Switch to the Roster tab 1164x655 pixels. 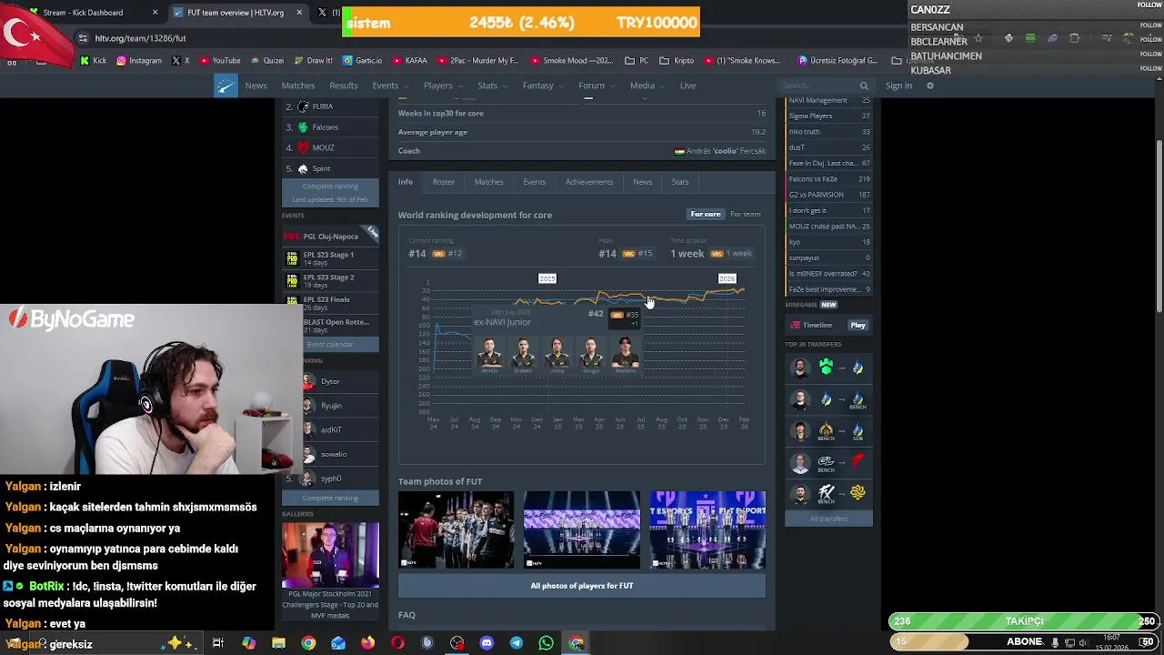(x=444, y=182)
